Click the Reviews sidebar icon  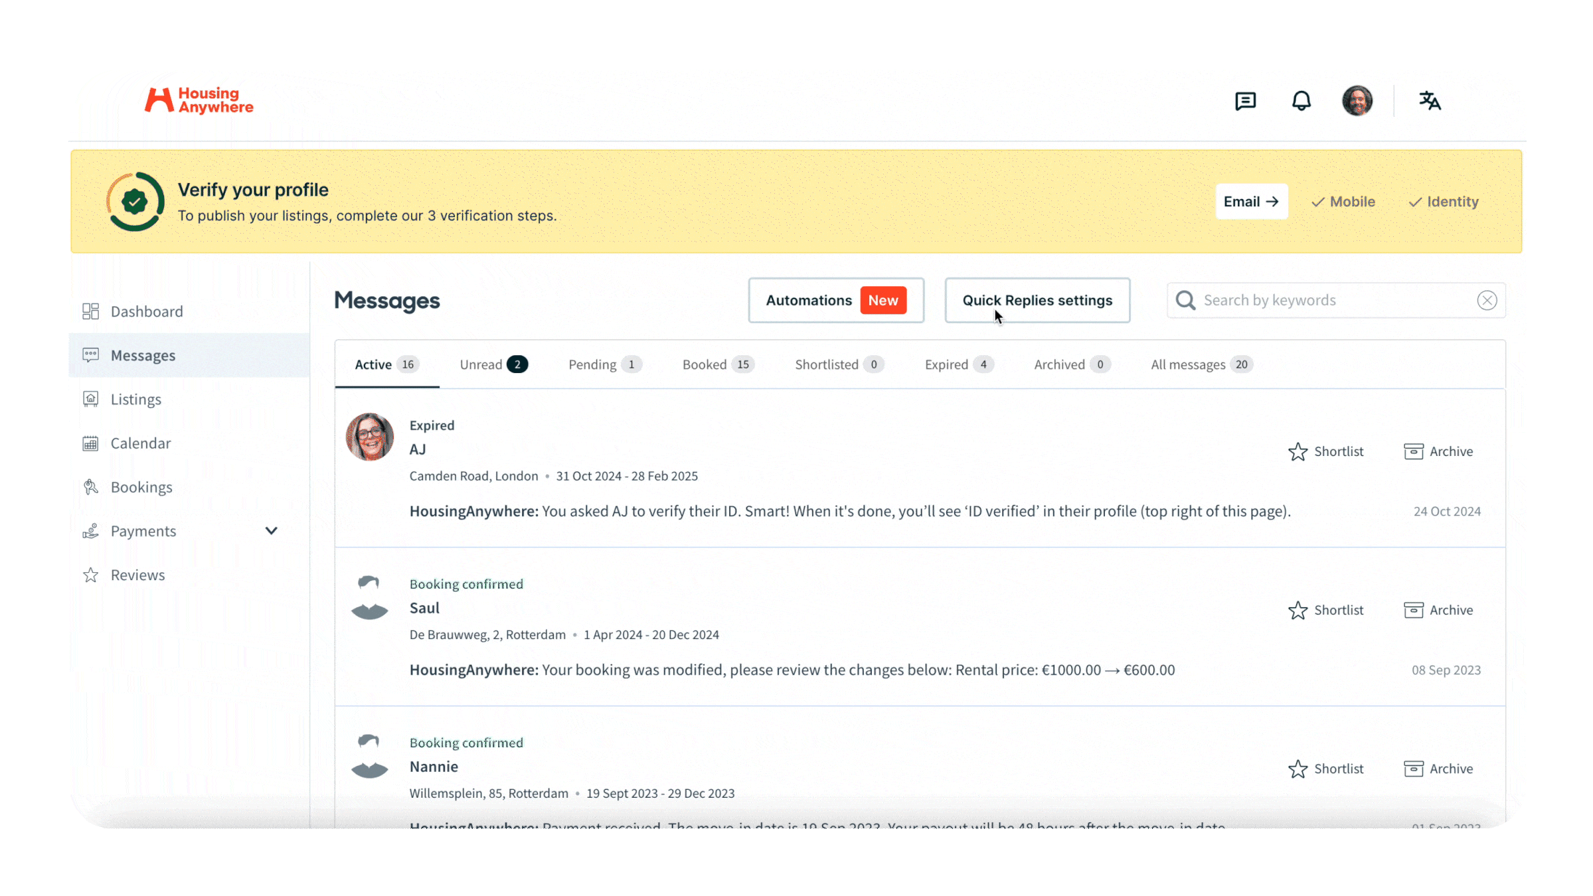click(91, 574)
